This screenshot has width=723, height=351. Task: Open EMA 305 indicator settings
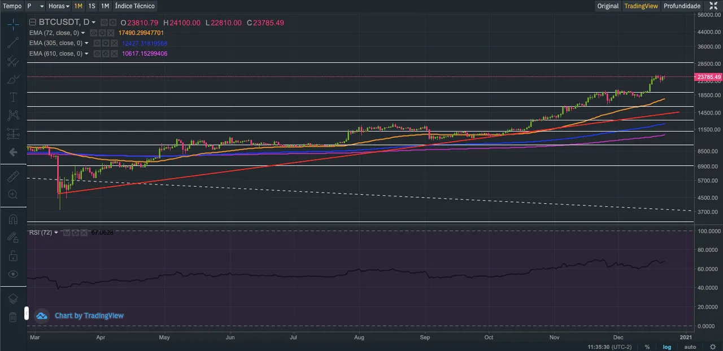click(x=106, y=43)
